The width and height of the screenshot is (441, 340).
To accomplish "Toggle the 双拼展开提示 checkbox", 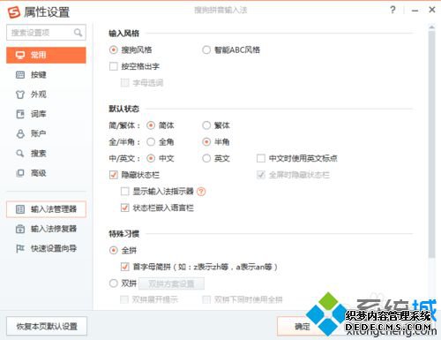I will (124, 299).
